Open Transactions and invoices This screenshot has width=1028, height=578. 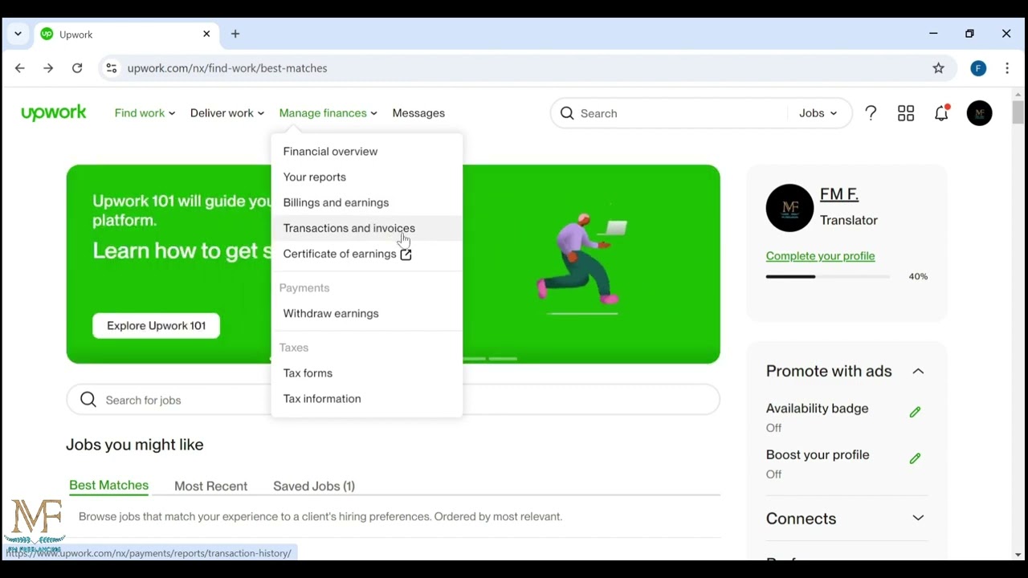[x=367, y=228]
